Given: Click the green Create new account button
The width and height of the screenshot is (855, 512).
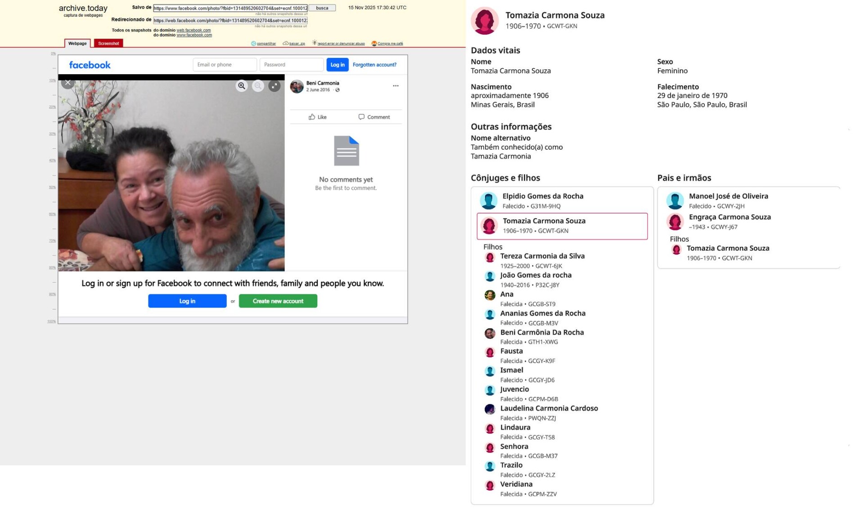Looking at the screenshot, I should 278,301.
